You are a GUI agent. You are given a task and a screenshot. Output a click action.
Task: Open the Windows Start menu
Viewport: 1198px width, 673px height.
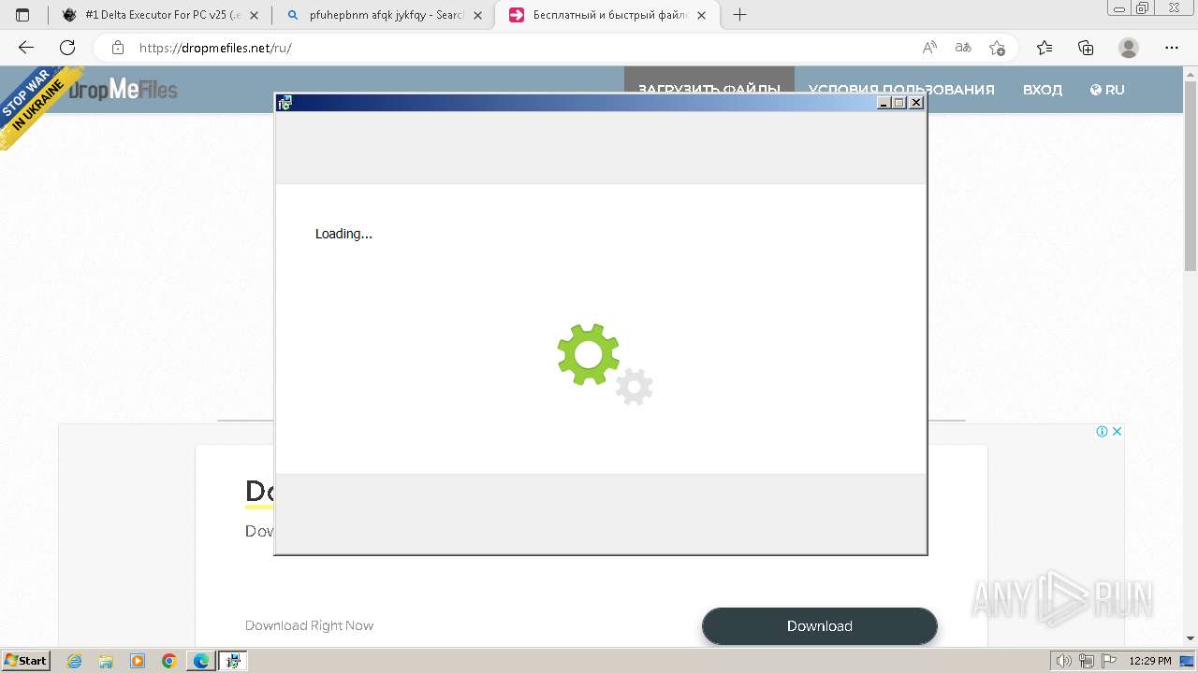point(25,660)
